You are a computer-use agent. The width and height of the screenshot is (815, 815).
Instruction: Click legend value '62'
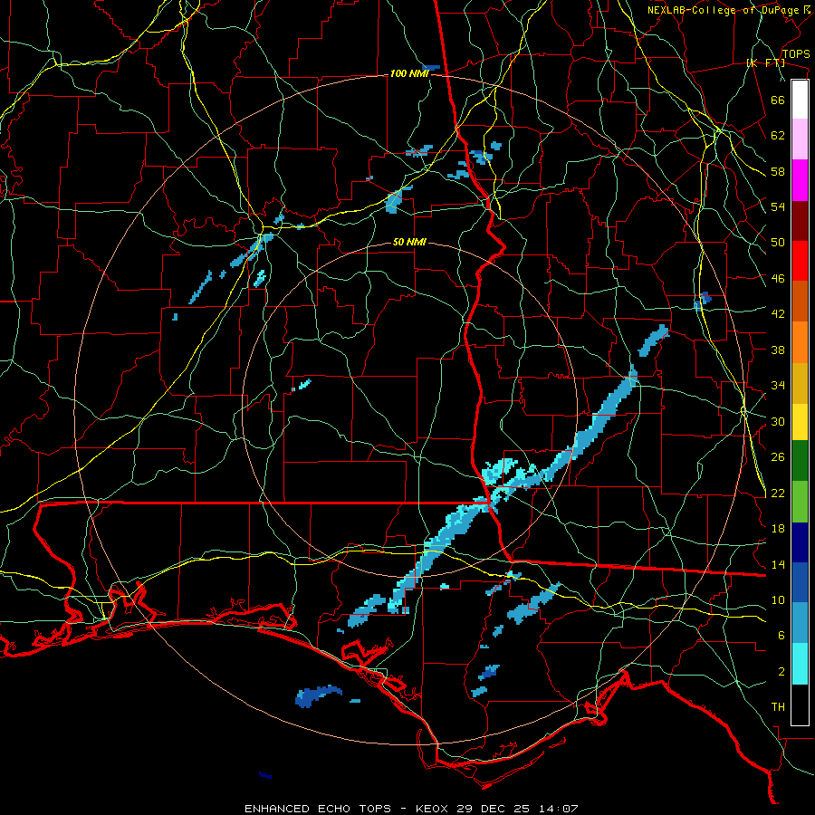[778, 136]
